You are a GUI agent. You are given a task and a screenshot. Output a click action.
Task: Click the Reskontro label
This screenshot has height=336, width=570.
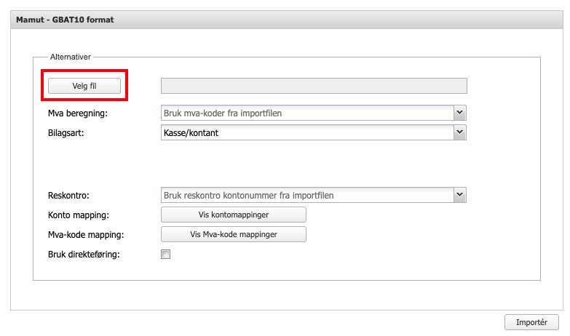click(68, 196)
